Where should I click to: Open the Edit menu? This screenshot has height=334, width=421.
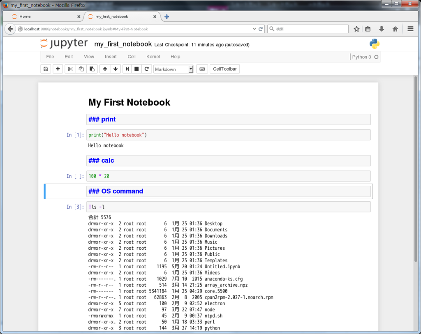pyautogui.click(x=69, y=57)
